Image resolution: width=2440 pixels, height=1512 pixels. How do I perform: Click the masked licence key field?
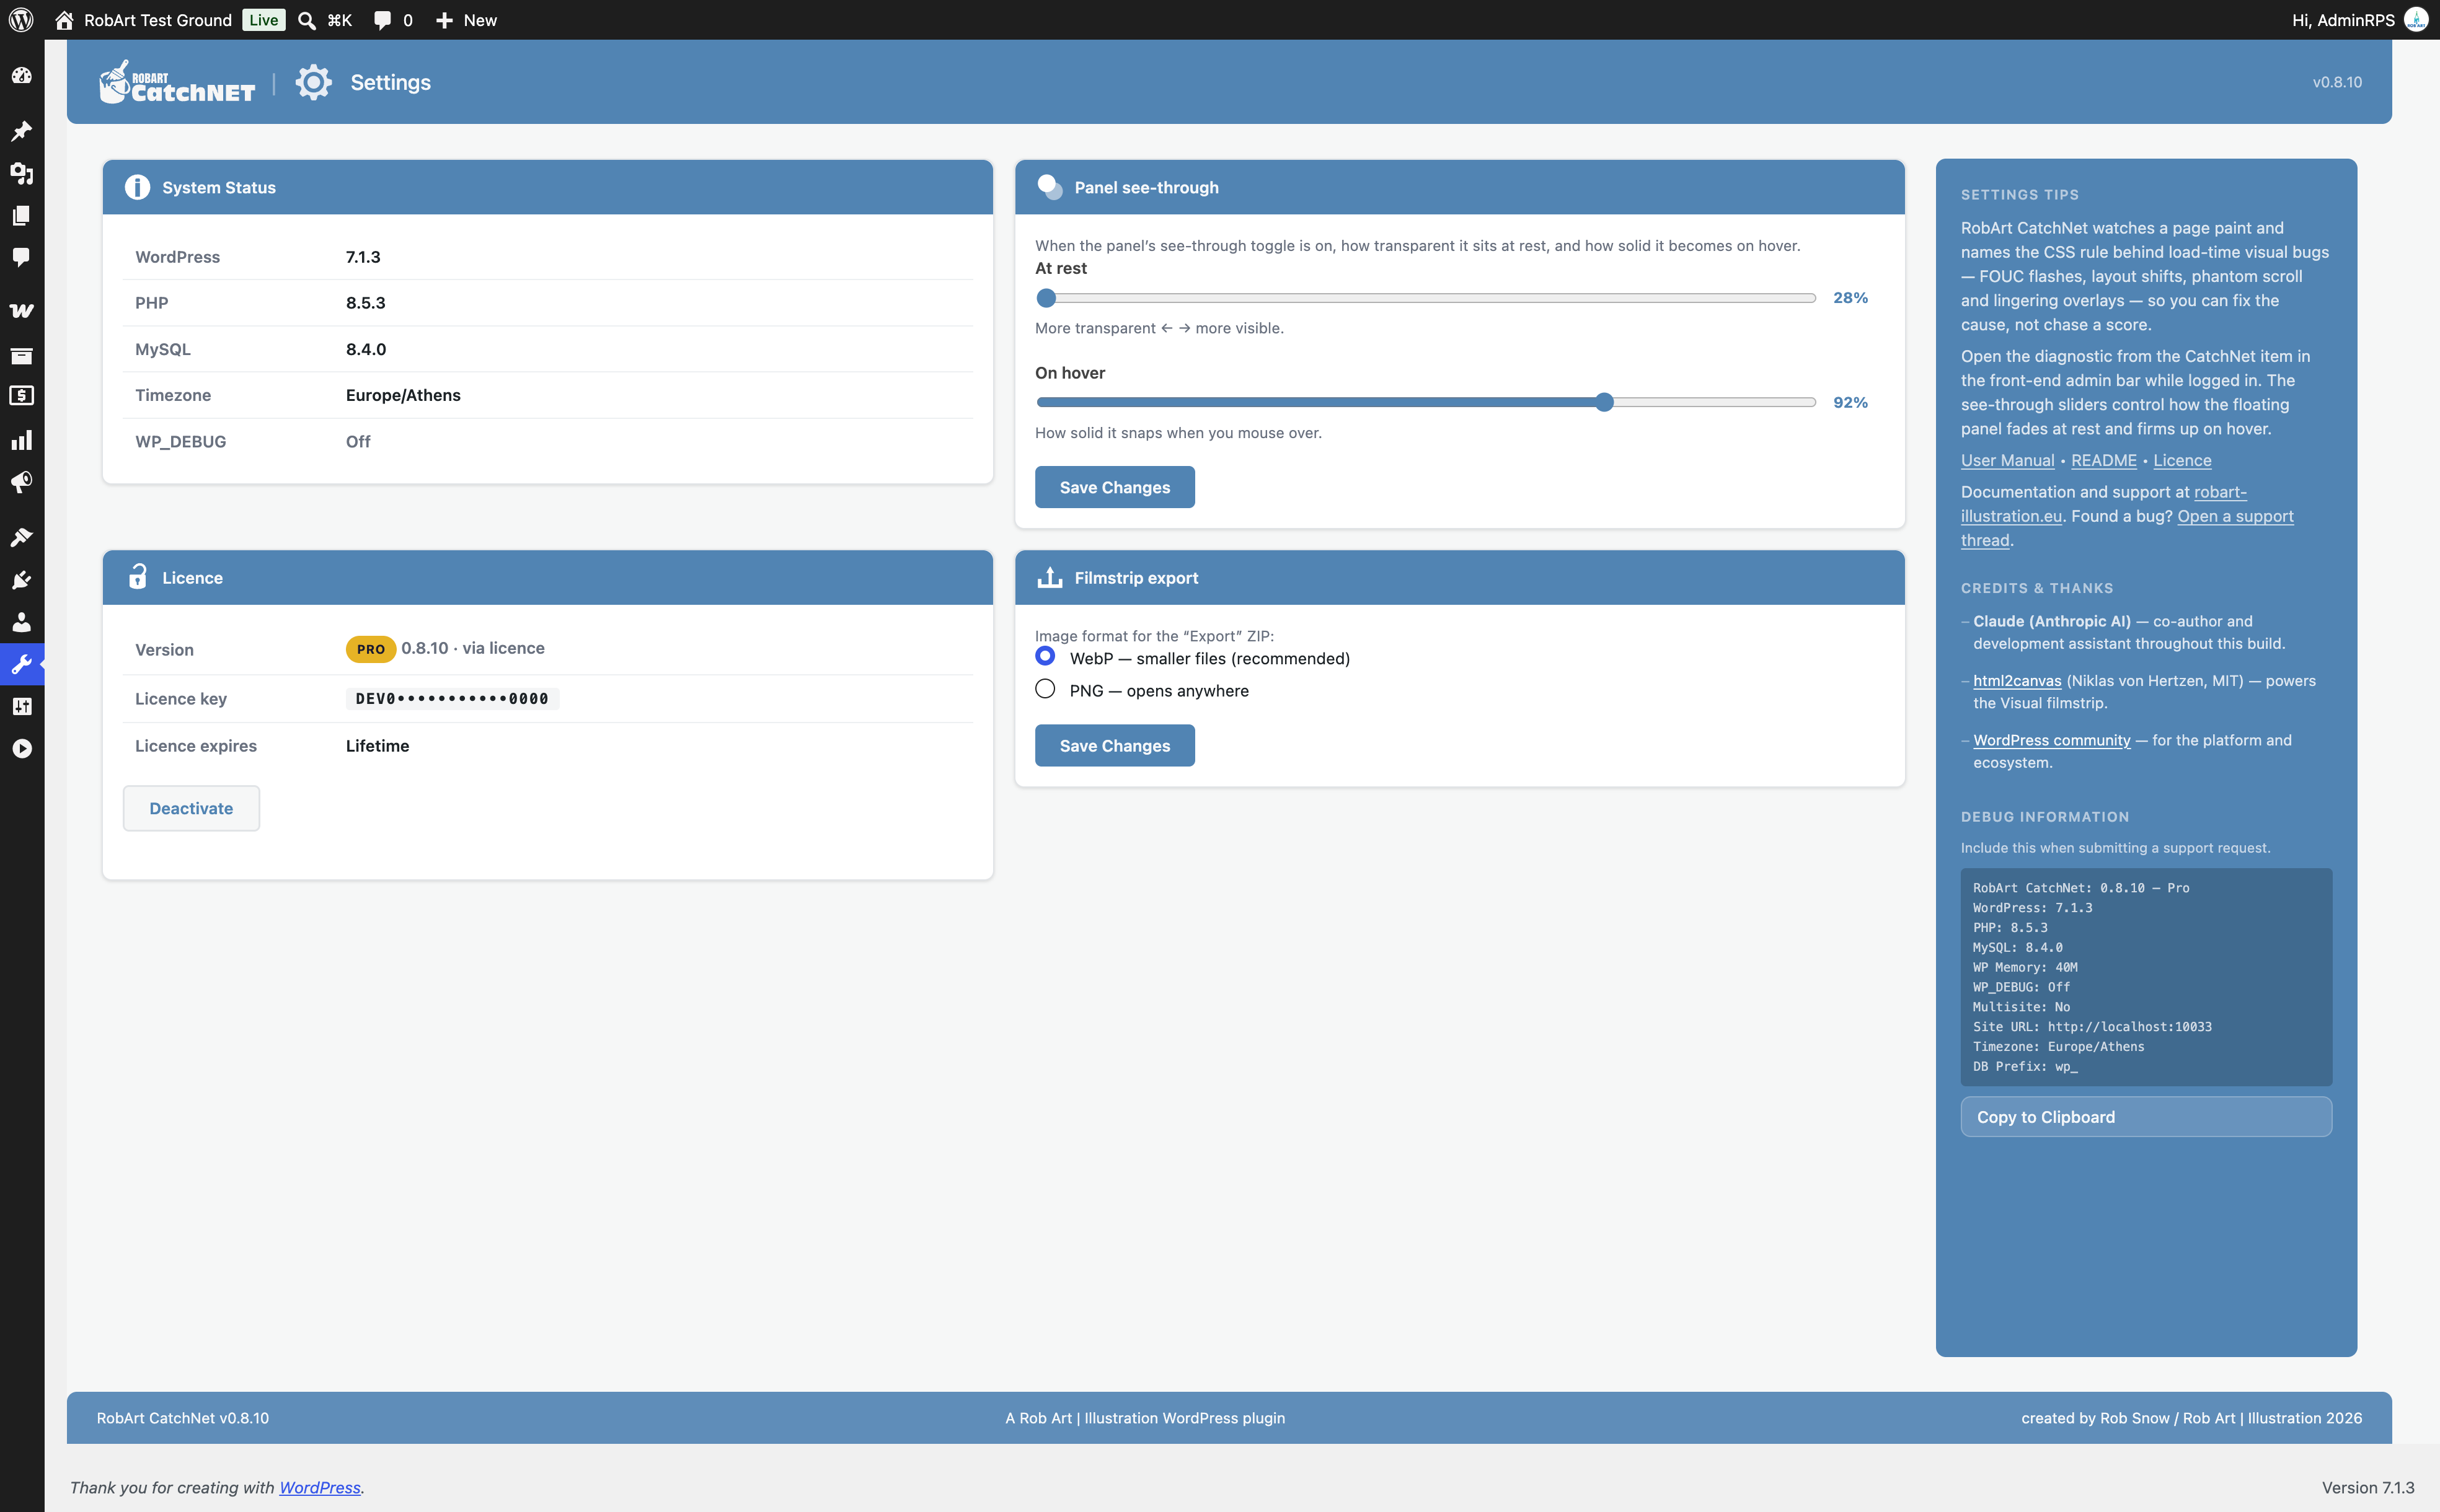tap(452, 698)
